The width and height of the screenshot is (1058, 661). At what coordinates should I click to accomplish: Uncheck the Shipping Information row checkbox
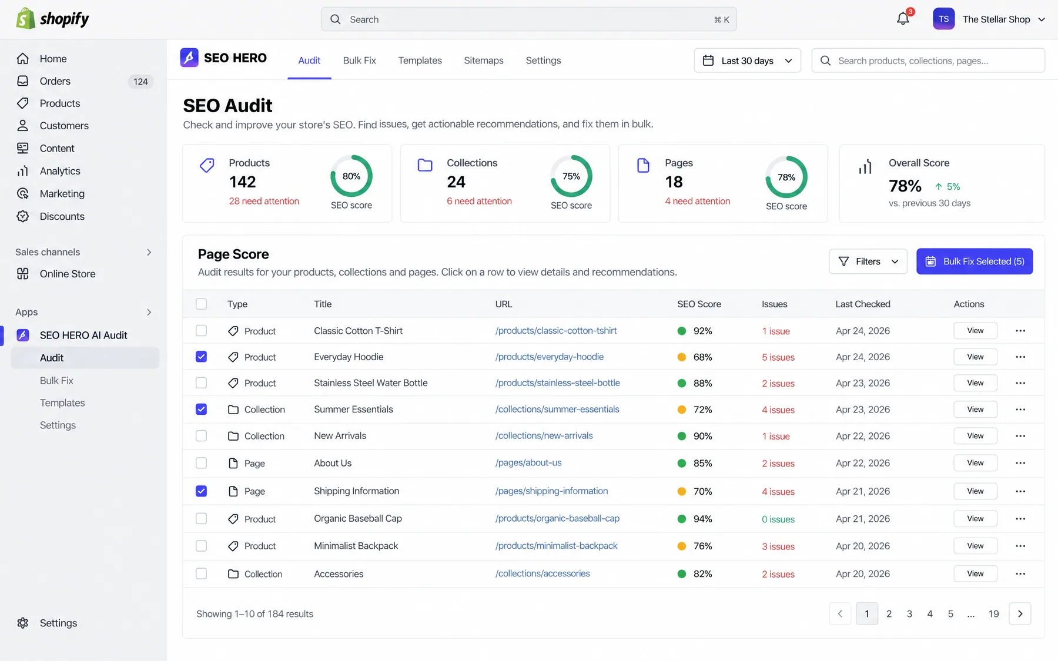coord(201,491)
